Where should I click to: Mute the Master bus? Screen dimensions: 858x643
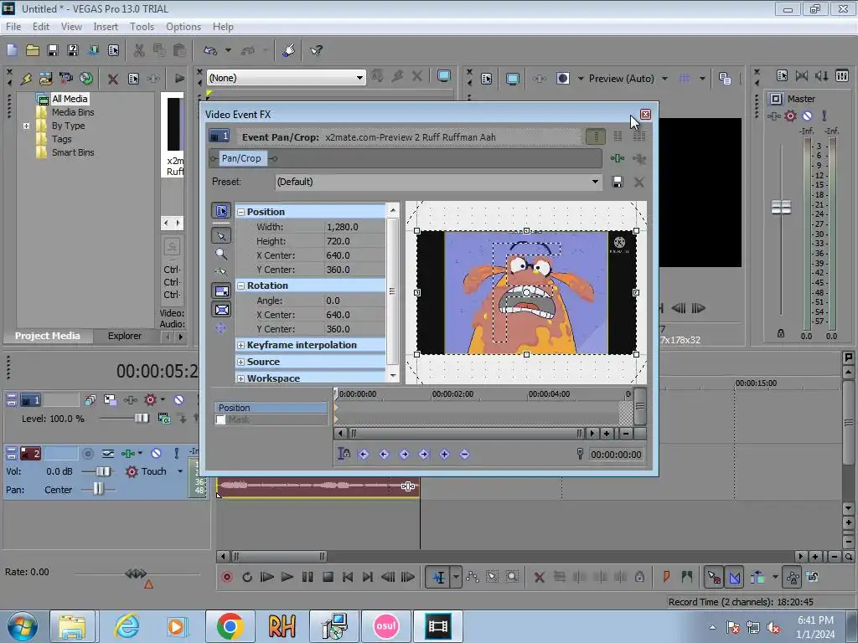807,116
